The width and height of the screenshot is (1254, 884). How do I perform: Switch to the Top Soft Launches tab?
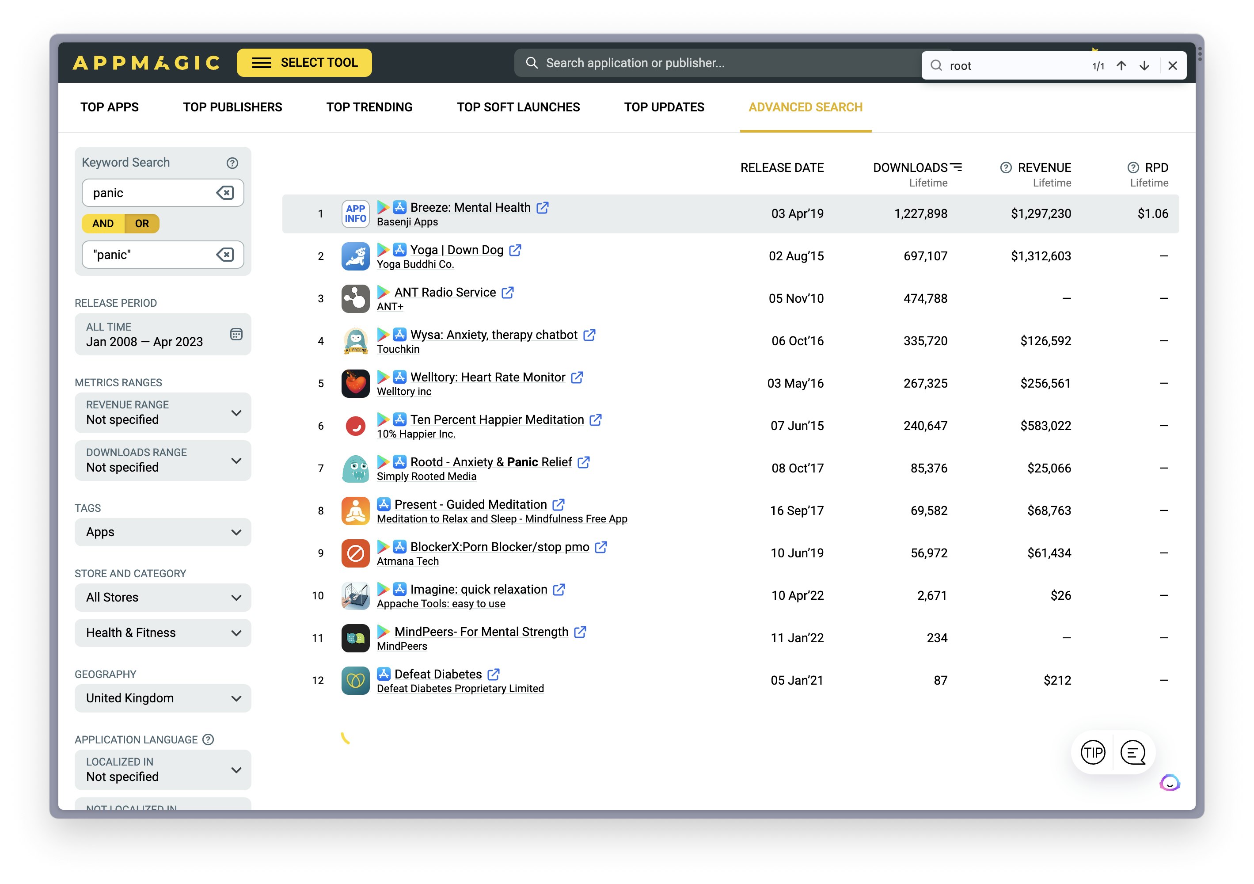pyautogui.click(x=518, y=107)
